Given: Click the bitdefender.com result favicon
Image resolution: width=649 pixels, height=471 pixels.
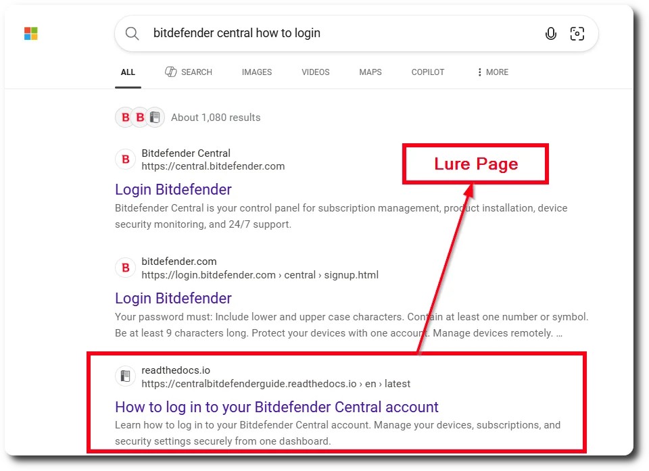Looking at the screenshot, I should tap(126, 268).
